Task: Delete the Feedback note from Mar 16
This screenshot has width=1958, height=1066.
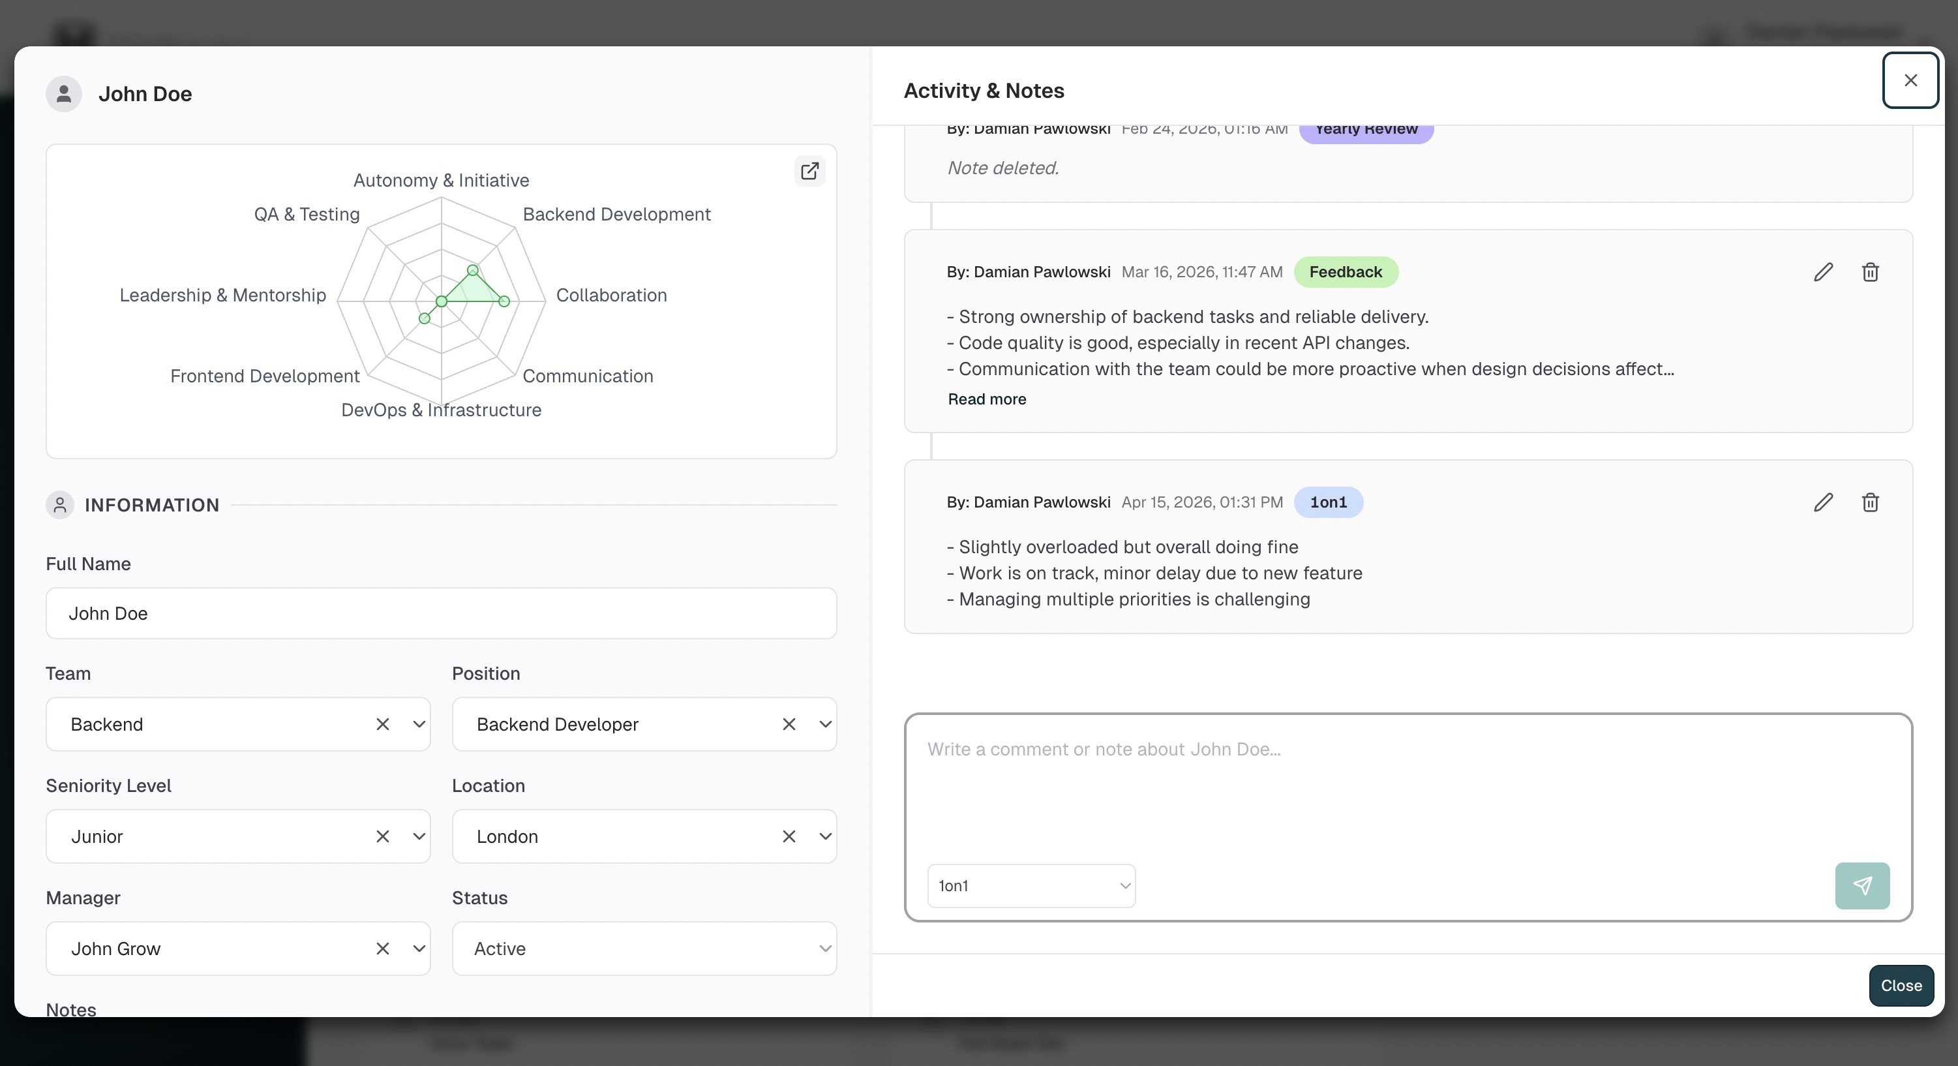Action: [x=1870, y=271]
